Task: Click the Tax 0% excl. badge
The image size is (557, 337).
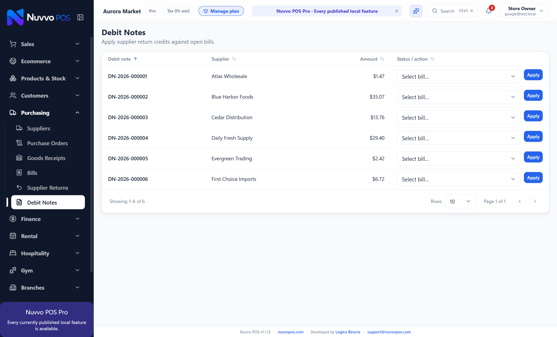Action: [x=179, y=11]
